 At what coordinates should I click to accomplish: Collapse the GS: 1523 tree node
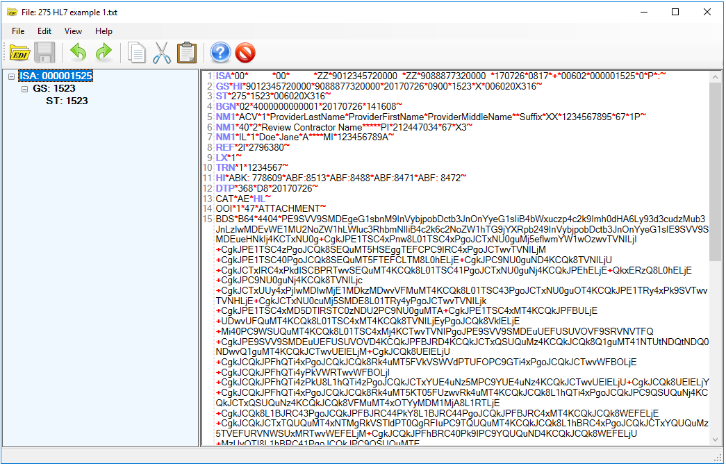pos(24,89)
